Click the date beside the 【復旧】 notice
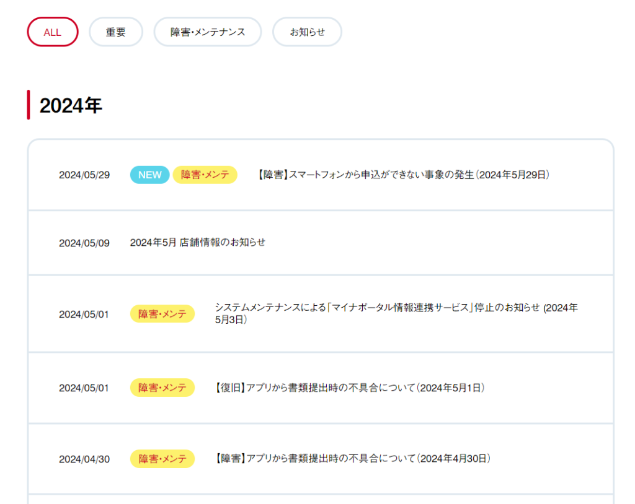Image resolution: width=635 pixels, height=504 pixels. (84, 388)
